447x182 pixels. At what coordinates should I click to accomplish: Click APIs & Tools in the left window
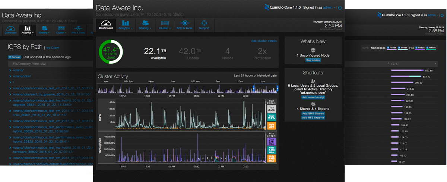(78, 30)
